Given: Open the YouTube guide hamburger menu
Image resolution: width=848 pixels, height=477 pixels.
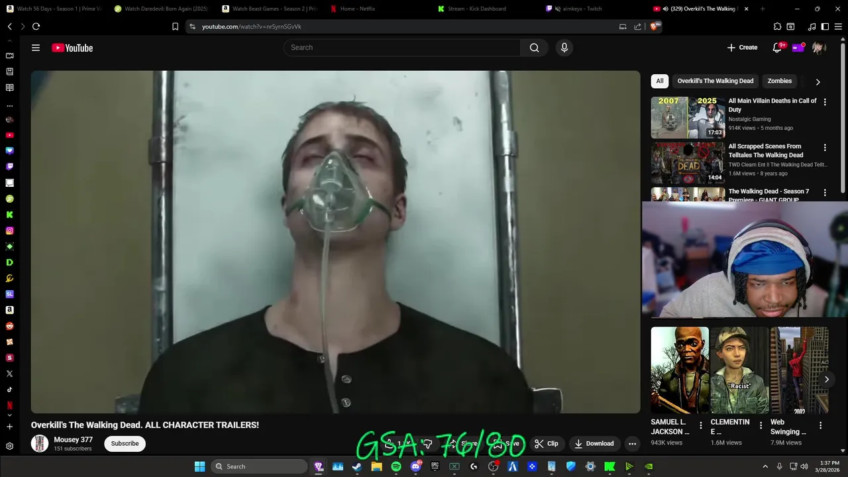Looking at the screenshot, I should pyautogui.click(x=36, y=48).
